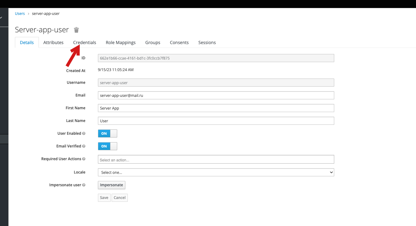Toggle the Email Verified switch

pos(107,146)
